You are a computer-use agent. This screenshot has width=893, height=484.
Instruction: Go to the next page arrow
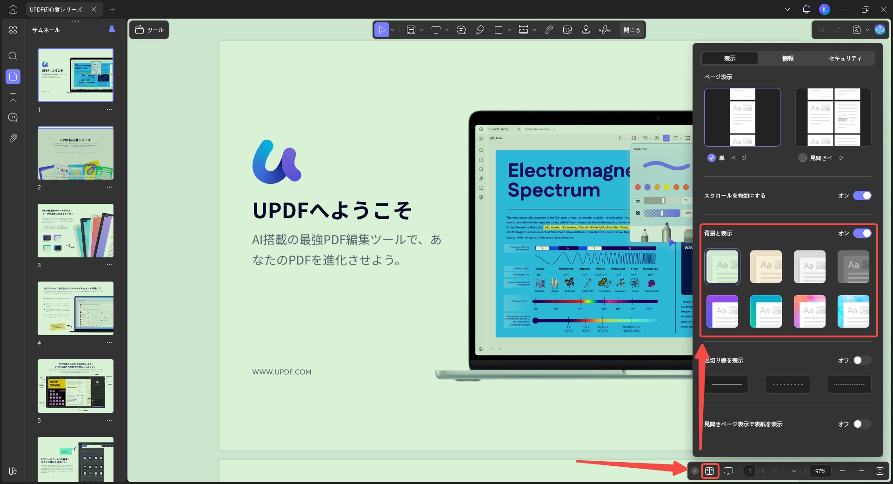pos(794,471)
